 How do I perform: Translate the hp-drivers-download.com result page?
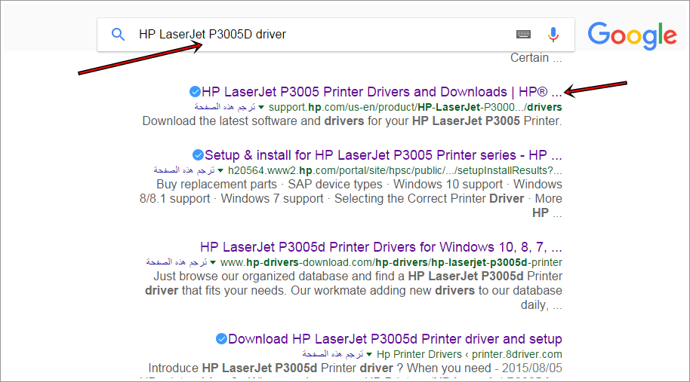(x=177, y=262)
